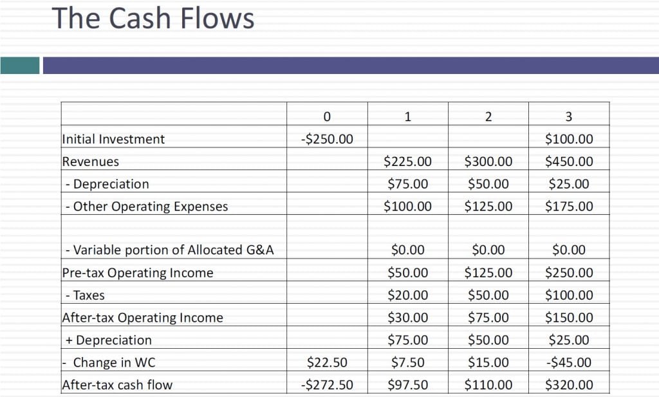Click the $250.00 pre-tax income cell
Screen dimensions: 659x397
569,273
